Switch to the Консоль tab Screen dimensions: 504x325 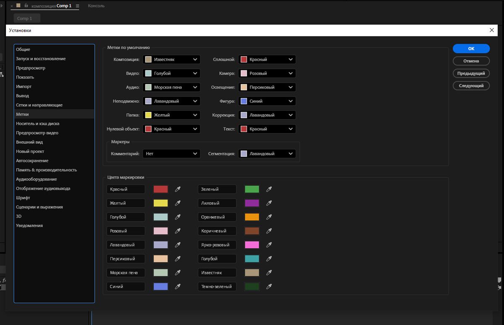(96, 6)
